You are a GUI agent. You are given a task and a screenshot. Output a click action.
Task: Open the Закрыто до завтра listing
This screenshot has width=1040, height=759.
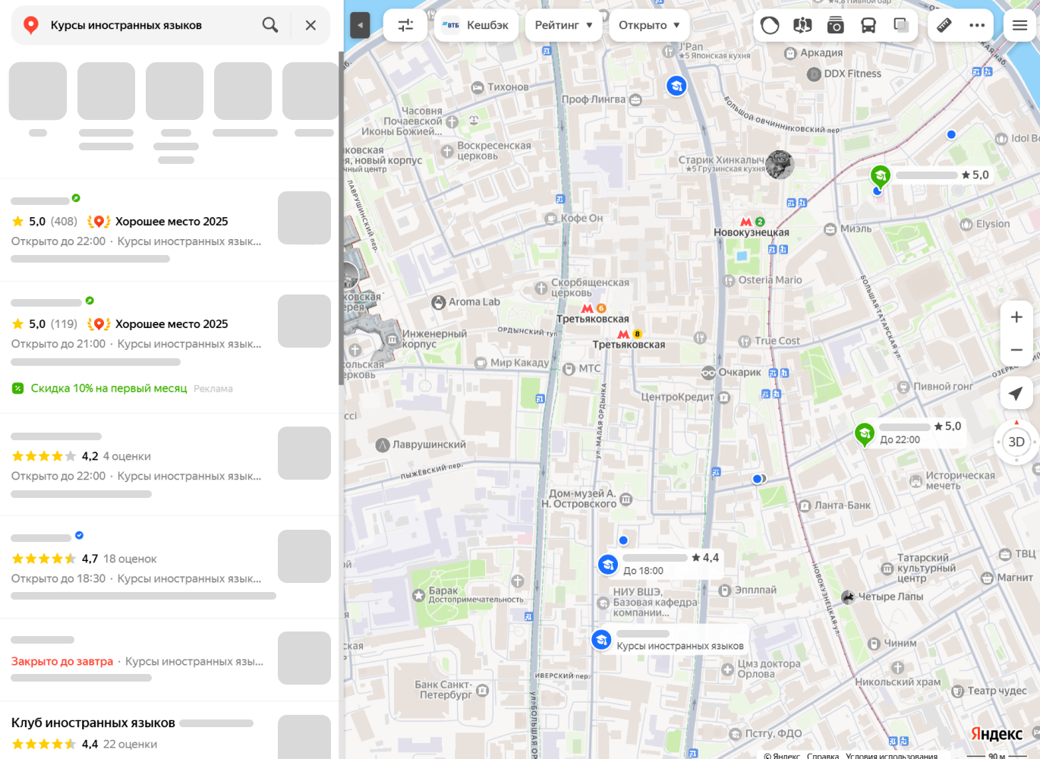[x=171, y=660]
